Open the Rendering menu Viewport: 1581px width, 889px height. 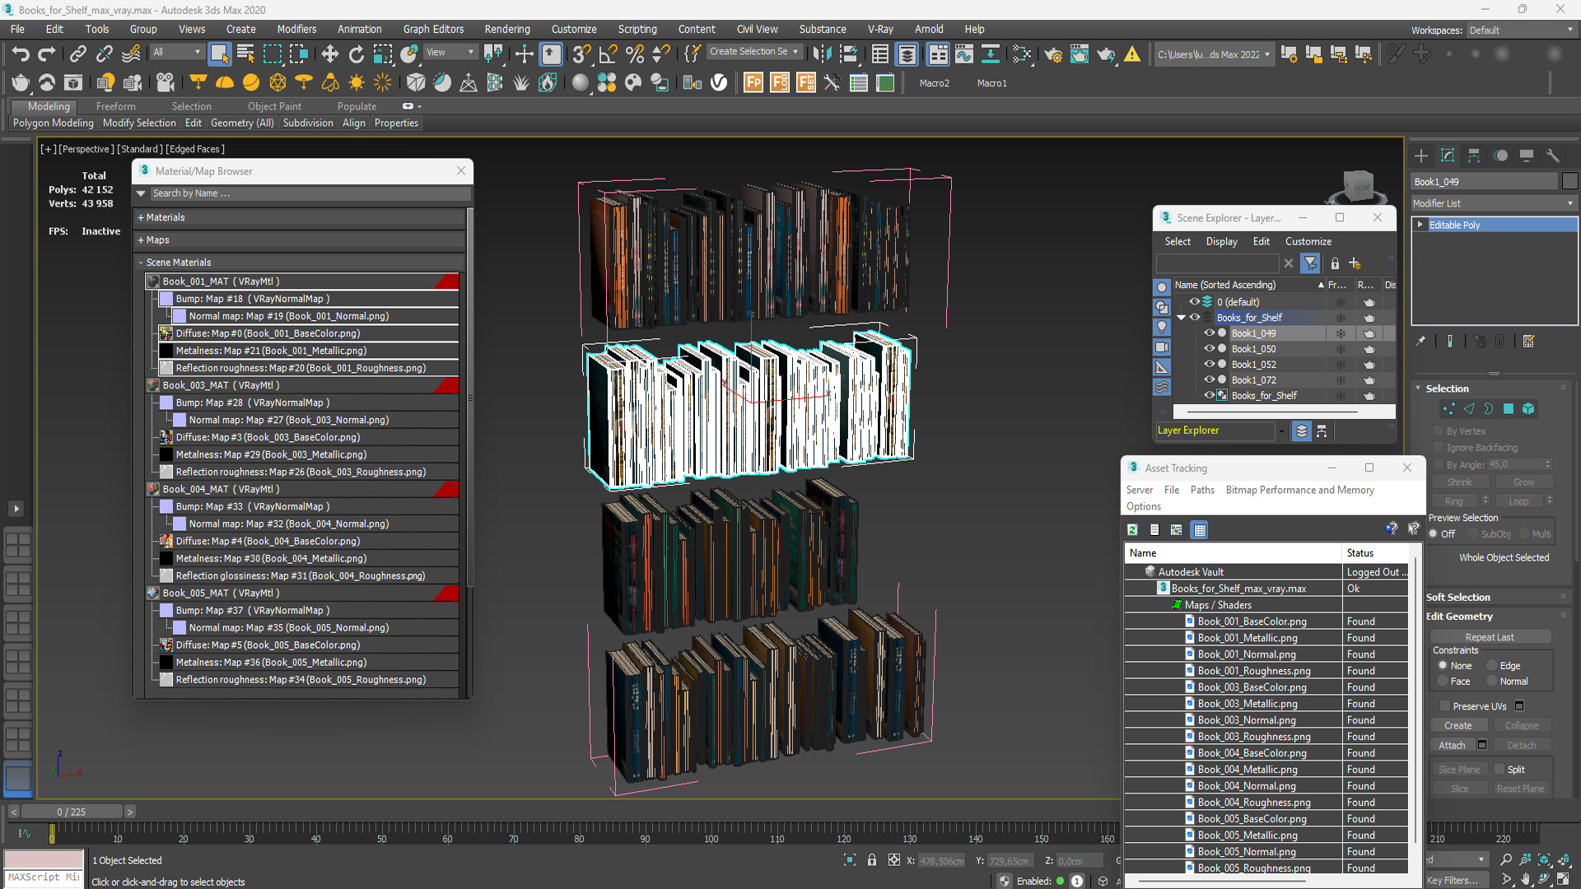click(x=506, y=29)
